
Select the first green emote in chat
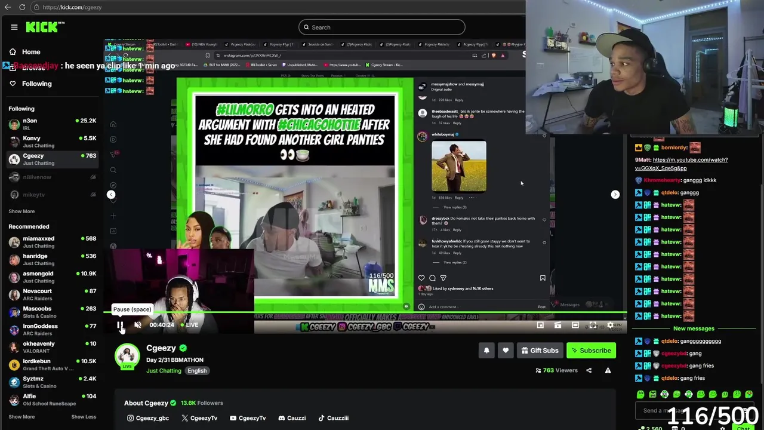(640, 394)
